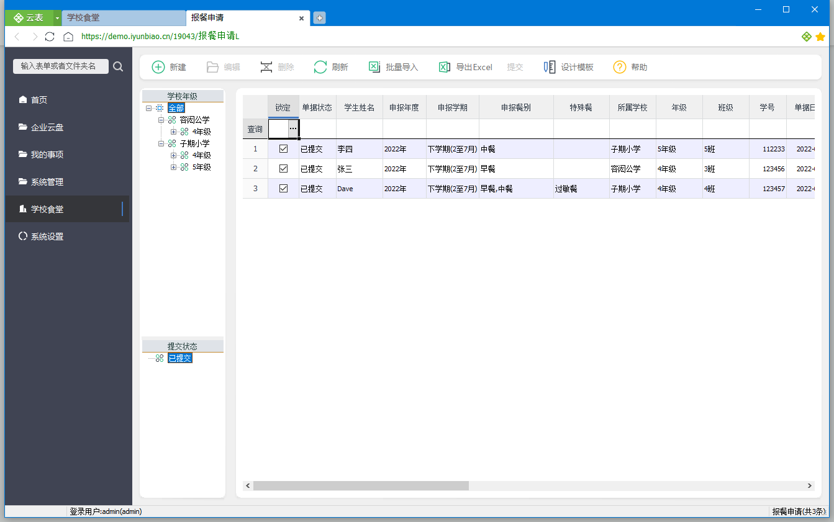Select the Dave name cell
The height and width of the screenshot is (522, 834).
point(360,189)
